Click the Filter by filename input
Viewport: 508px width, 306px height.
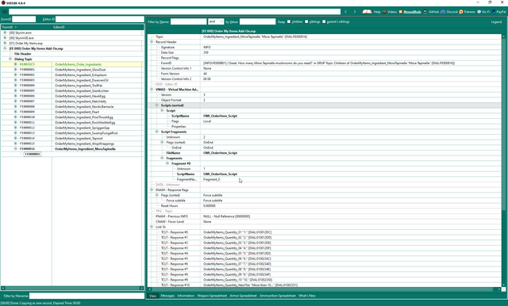[x=87, y=296]
